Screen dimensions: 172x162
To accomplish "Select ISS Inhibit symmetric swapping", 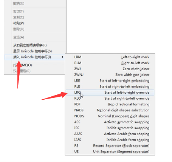I will (110, 128).
